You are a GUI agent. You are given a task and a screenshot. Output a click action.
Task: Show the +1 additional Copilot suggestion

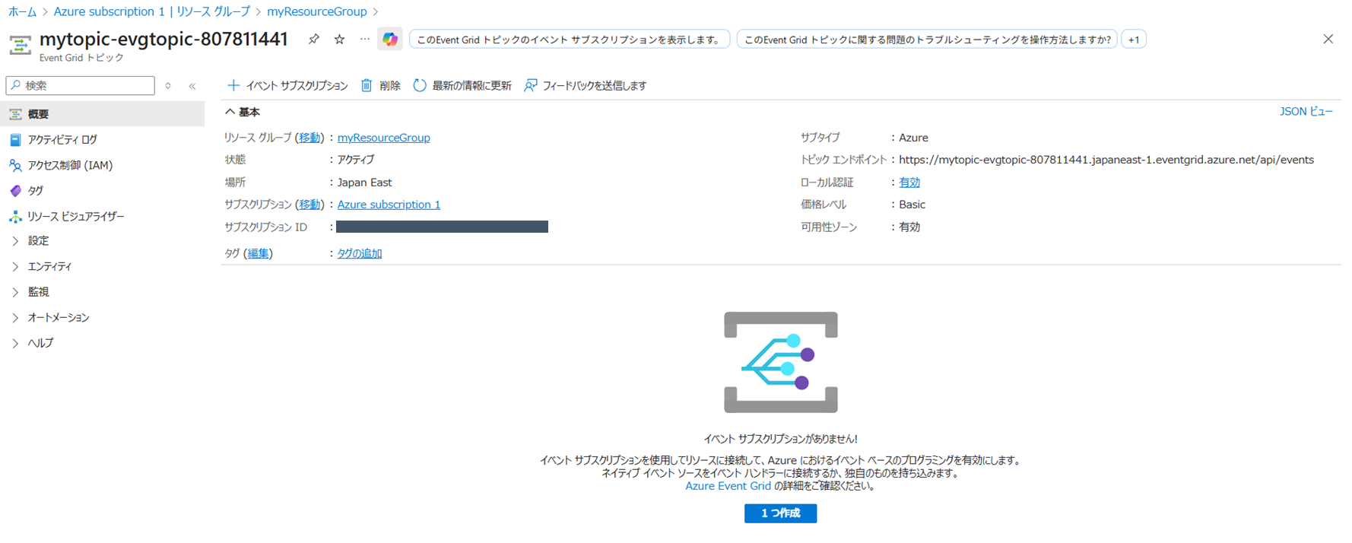pos(1134,40)
